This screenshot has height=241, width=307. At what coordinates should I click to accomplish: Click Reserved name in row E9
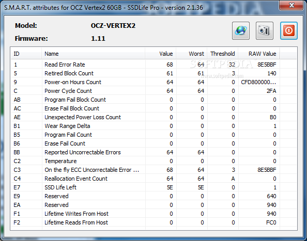pos(56,196)
